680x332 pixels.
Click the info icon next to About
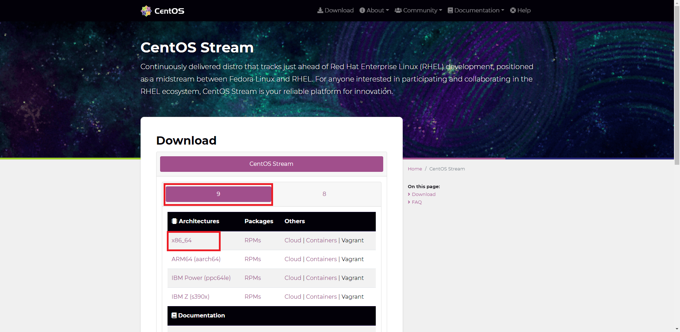pyautogui.click(x=362, y=10)
